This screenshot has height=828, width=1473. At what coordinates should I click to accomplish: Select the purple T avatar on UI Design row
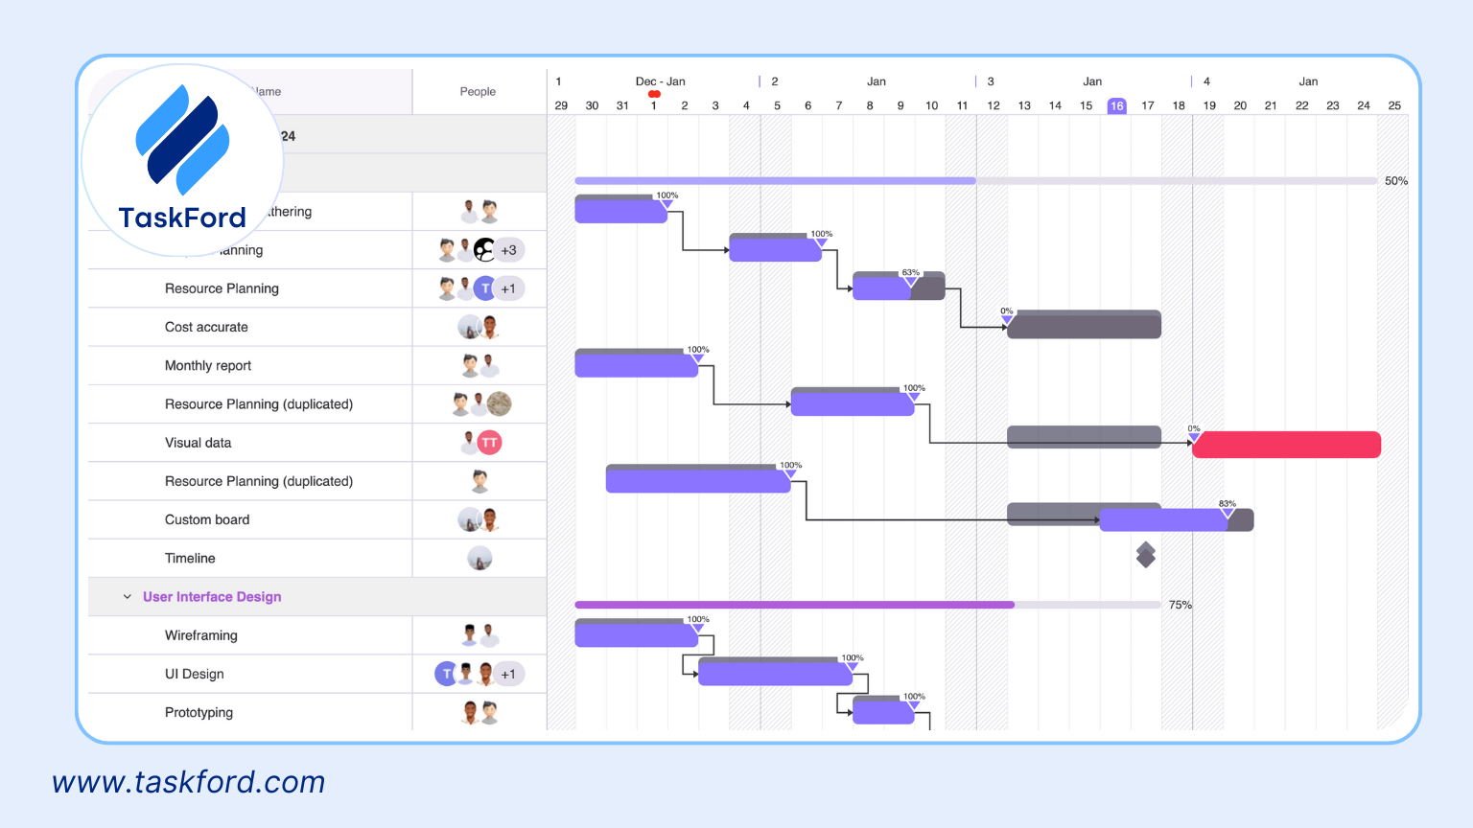[447, 674]
